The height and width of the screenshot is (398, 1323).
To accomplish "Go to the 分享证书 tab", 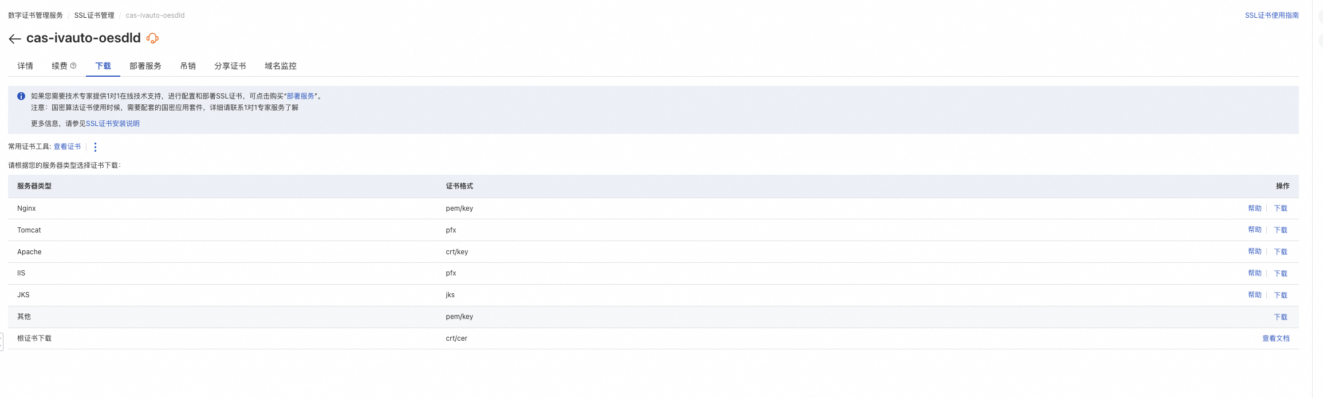I will point(230,66).
